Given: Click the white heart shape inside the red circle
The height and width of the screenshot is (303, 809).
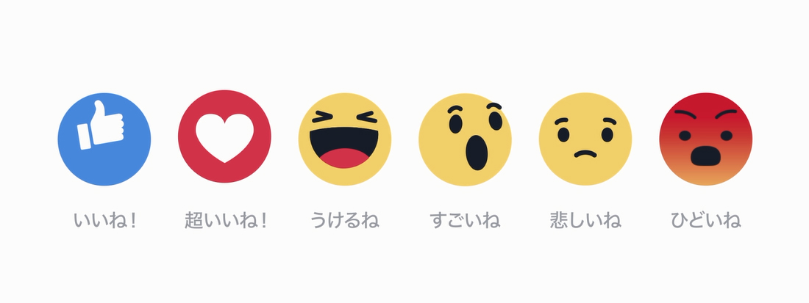Looking at the screenshot, I should (224, 138).
